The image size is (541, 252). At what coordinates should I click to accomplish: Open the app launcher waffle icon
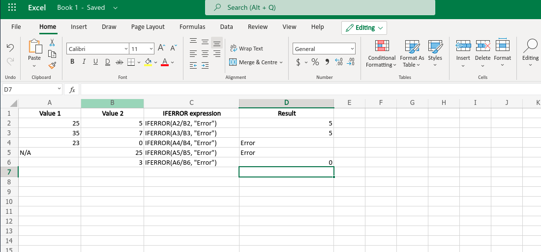pos(12,8)
